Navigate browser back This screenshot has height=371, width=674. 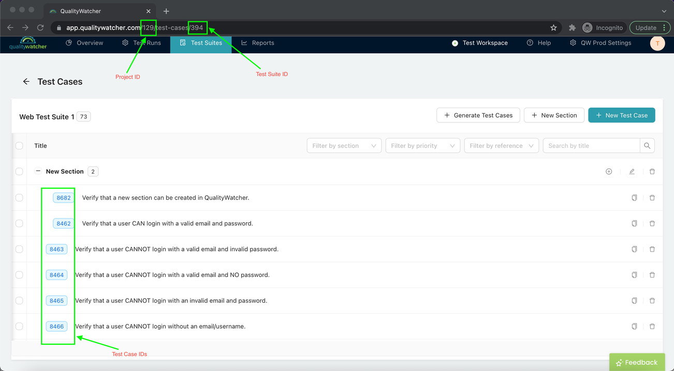tap(10, 28)
